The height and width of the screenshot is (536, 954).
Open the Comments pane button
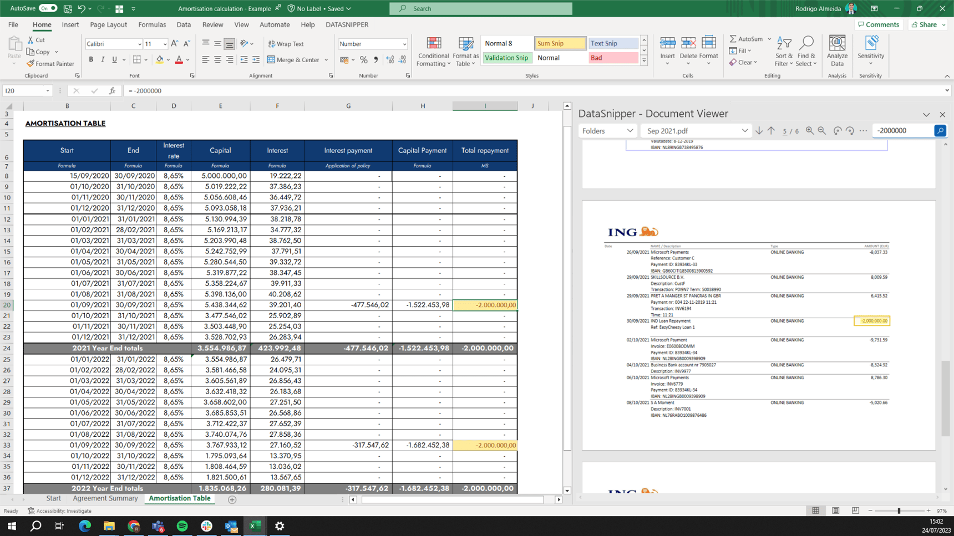879,25
